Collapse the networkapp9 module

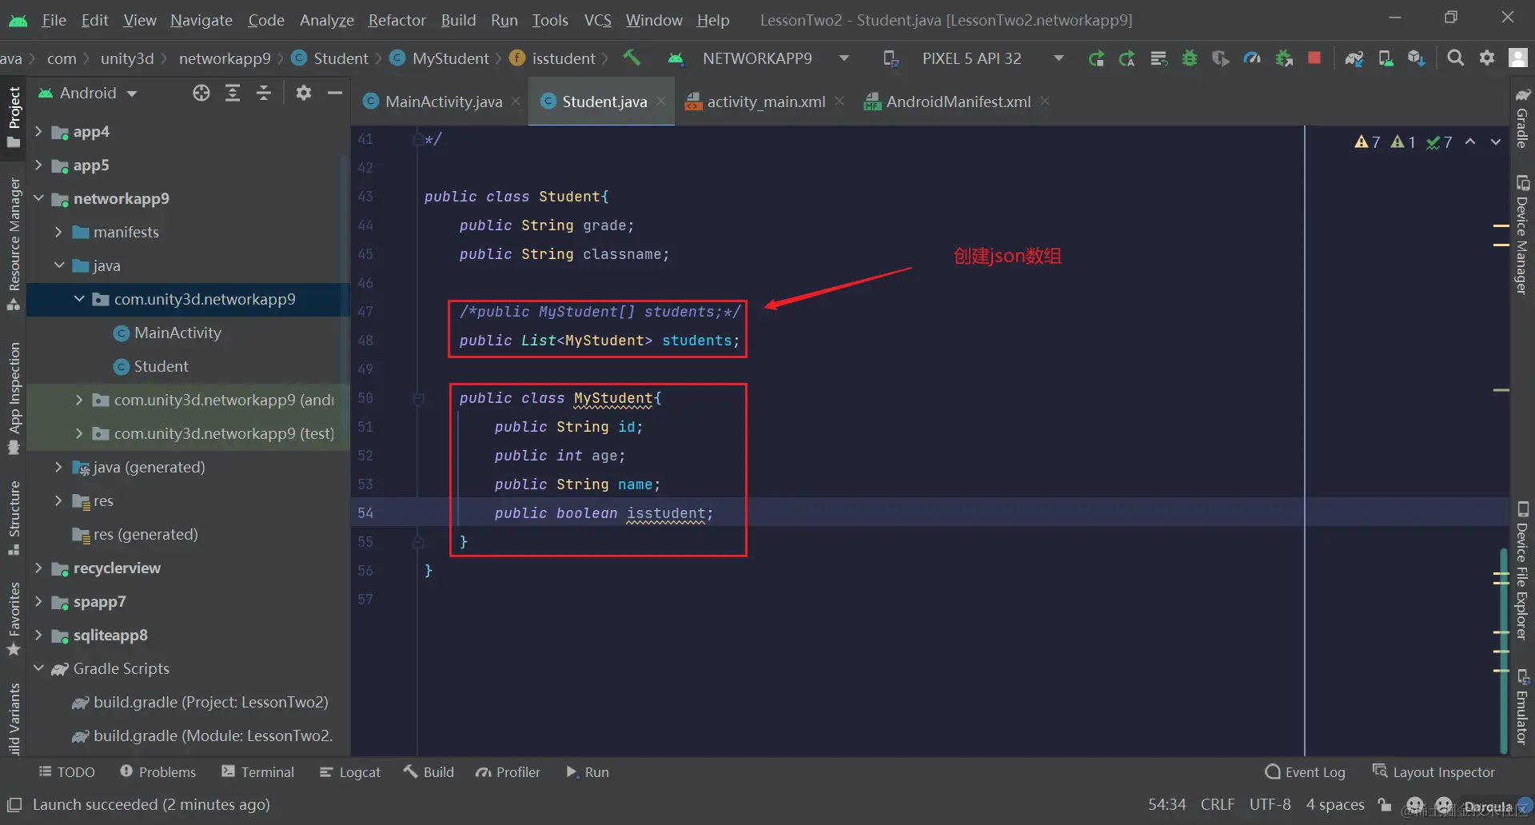pyautogui.click(x=38, y=199)
